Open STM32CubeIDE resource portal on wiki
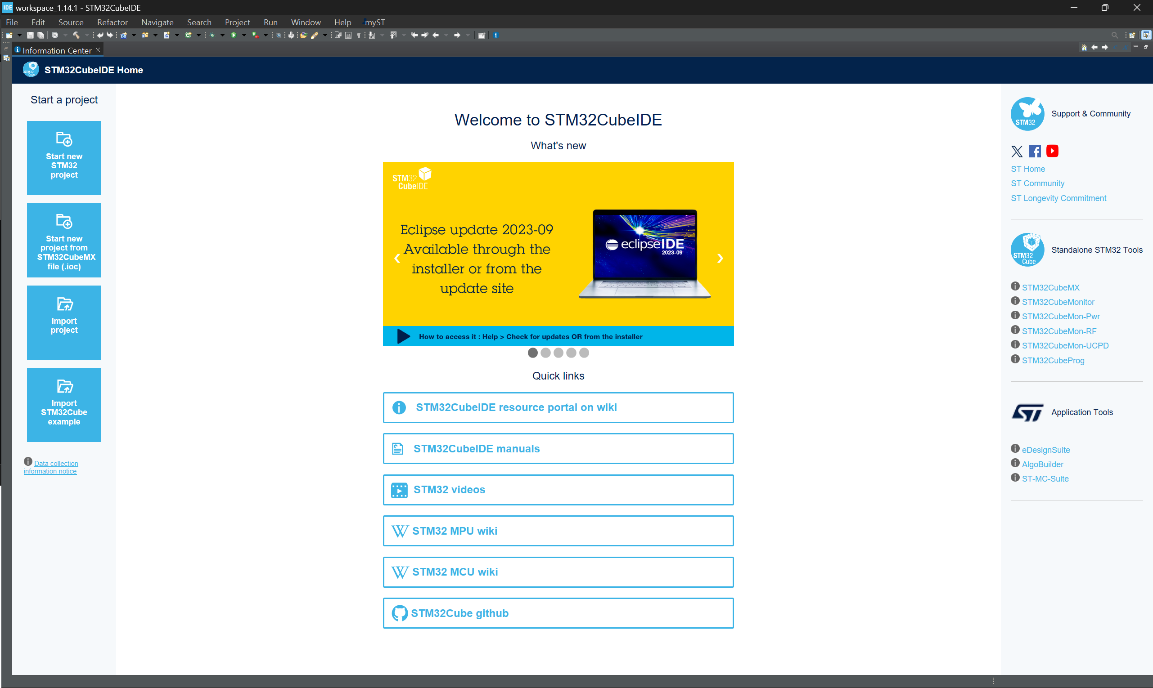Viewport: 1153px width, 688px height. pyautogui.click(x=558, y=407)
